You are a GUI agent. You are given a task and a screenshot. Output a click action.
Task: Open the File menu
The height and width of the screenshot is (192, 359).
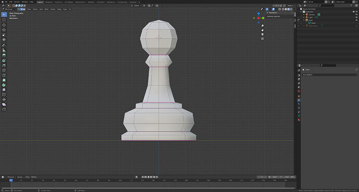coord(6,2)
